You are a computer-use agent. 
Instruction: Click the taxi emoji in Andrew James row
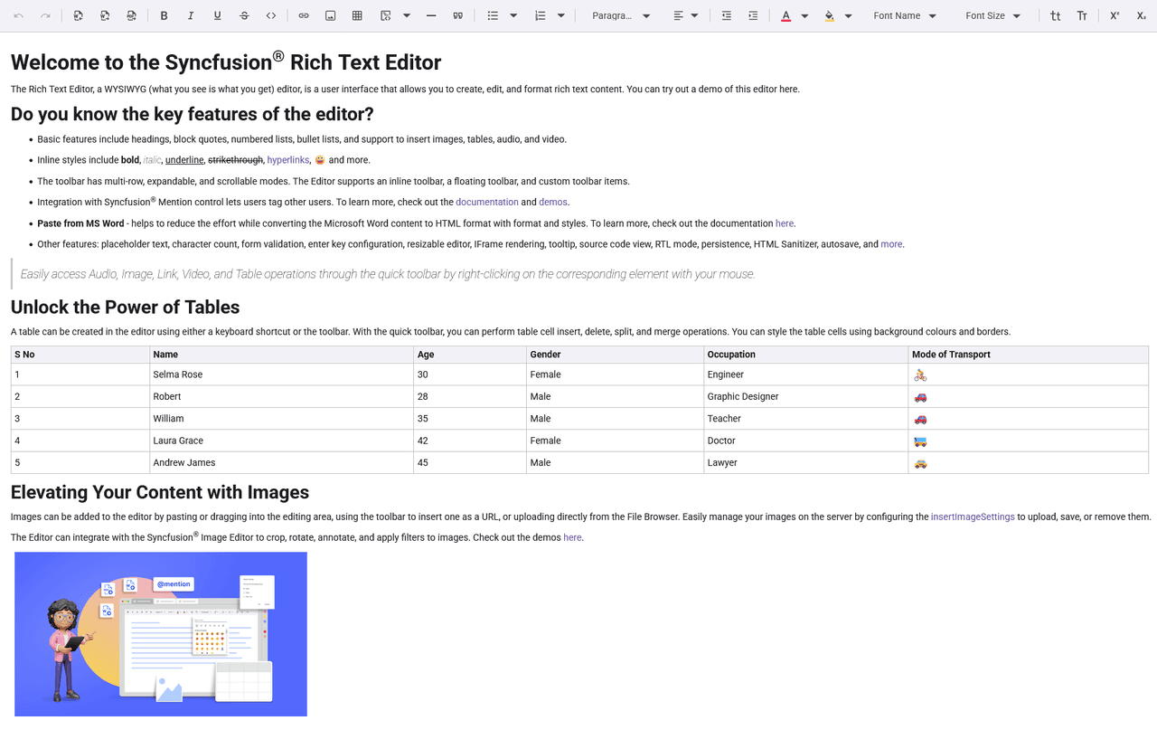[920, 462]
